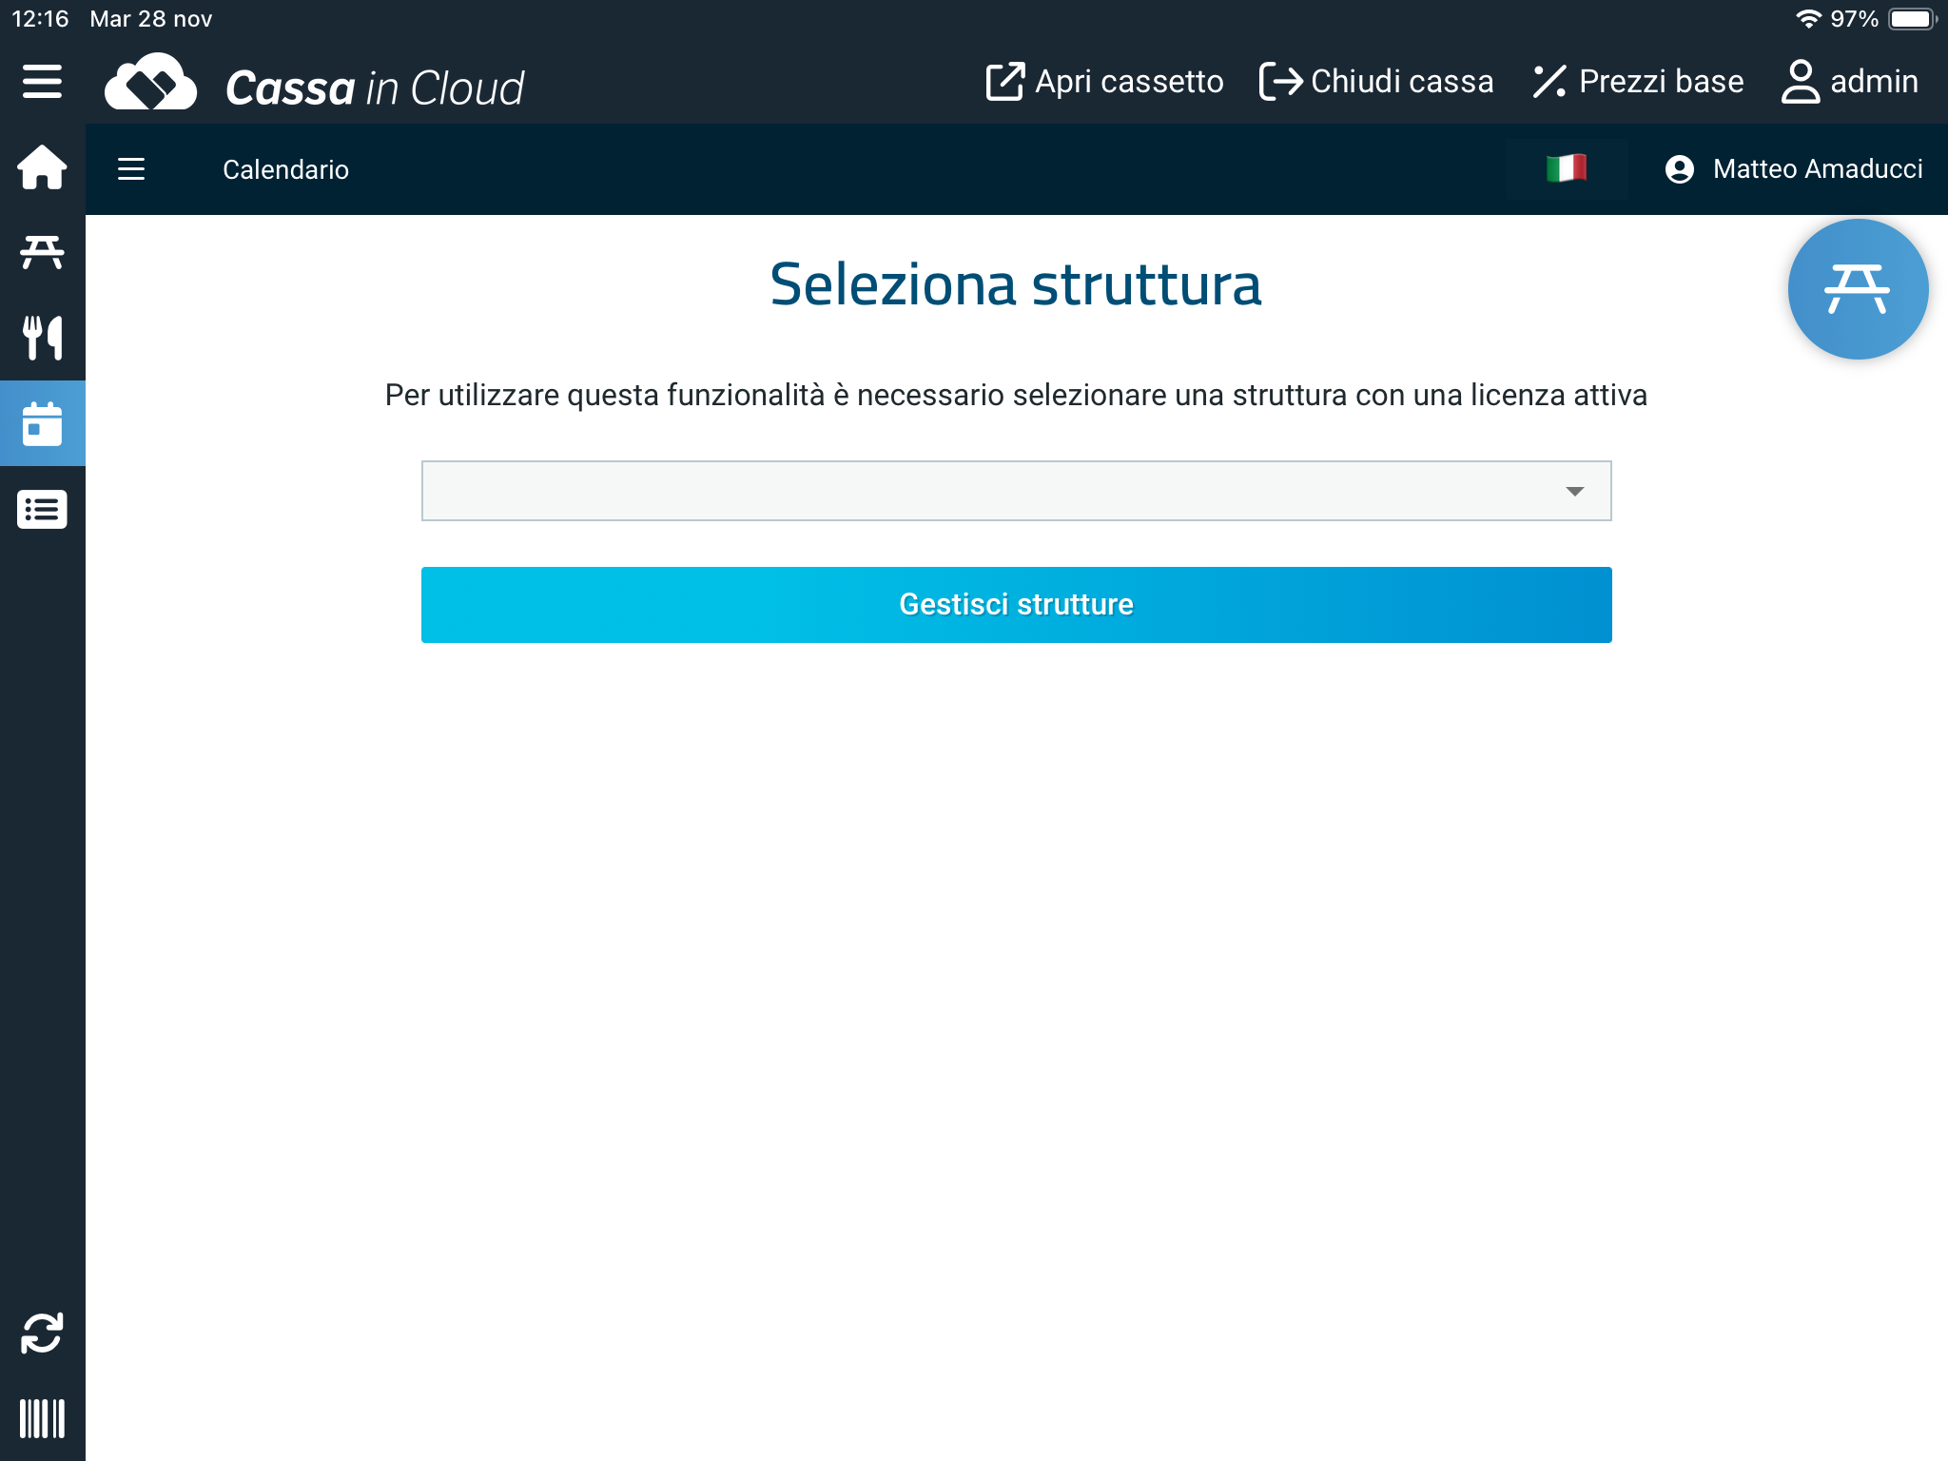Screen dimensions: 1948x1461
Task: Open the main hamburger menu in top bar
Action: [42, 82]
